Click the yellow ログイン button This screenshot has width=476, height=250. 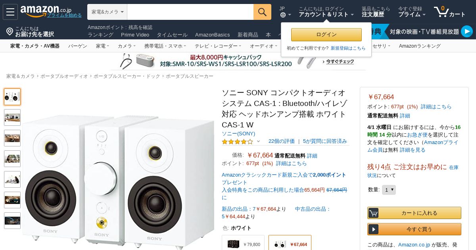326,35
